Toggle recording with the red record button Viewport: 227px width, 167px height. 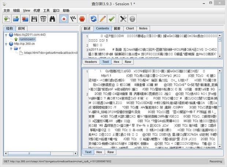click(64, 19)
